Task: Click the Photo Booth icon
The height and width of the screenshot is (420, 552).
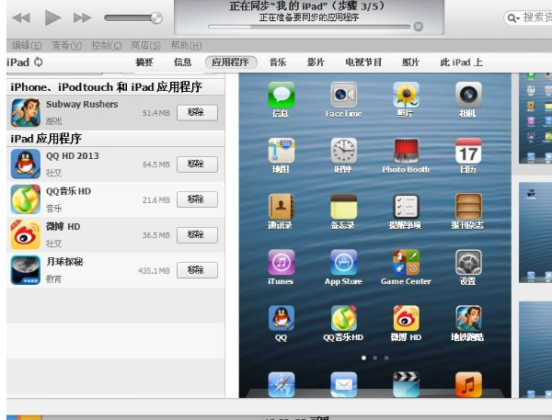Action: [x=406, y=151]
